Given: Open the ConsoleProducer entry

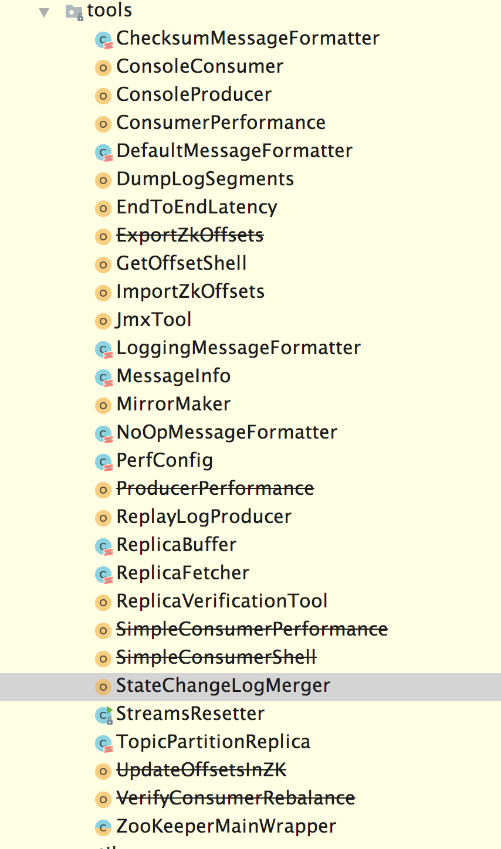Looking at the screenshot, I should (x=194, y=95).
